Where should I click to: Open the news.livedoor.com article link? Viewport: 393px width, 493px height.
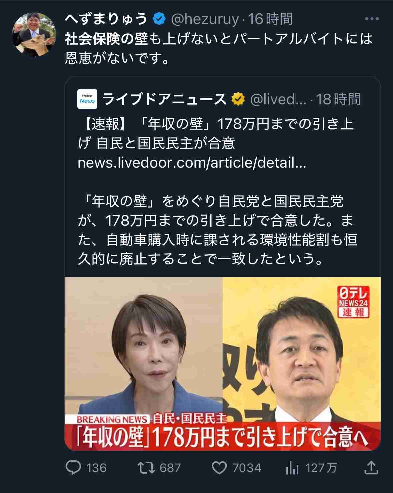tap(192, 163)
